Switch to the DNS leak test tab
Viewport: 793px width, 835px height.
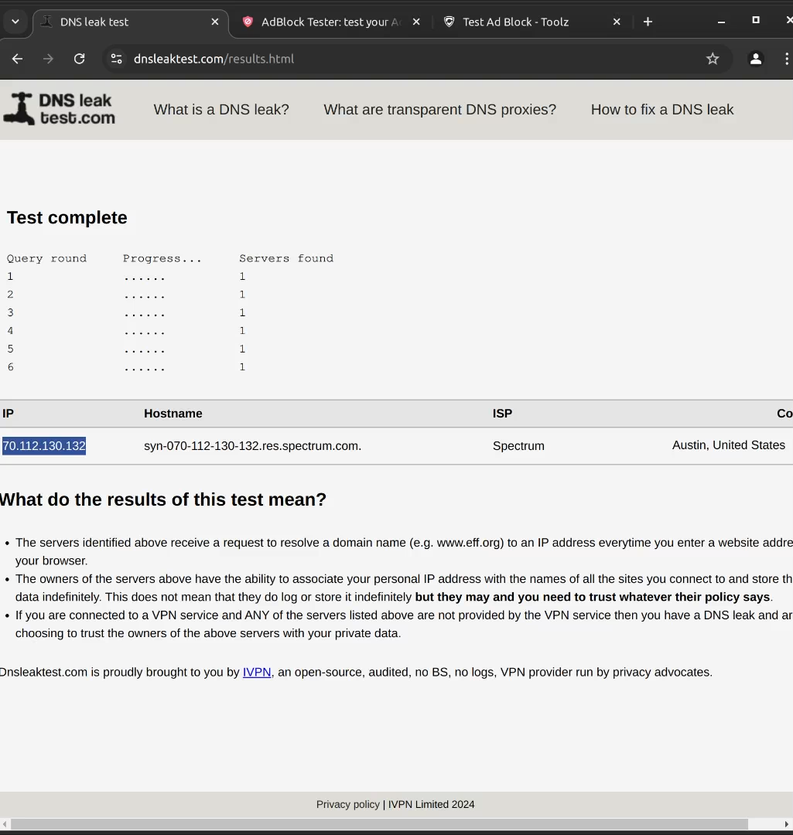click(x=131, y=22)
